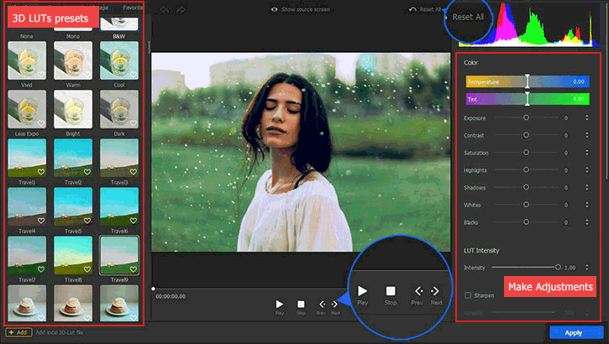Image resolution: width=609 pixels, height=344 pixels.
Task: Click the Contrast value stepper arrows
Action: pyautogui.click(x=586, y=135)
